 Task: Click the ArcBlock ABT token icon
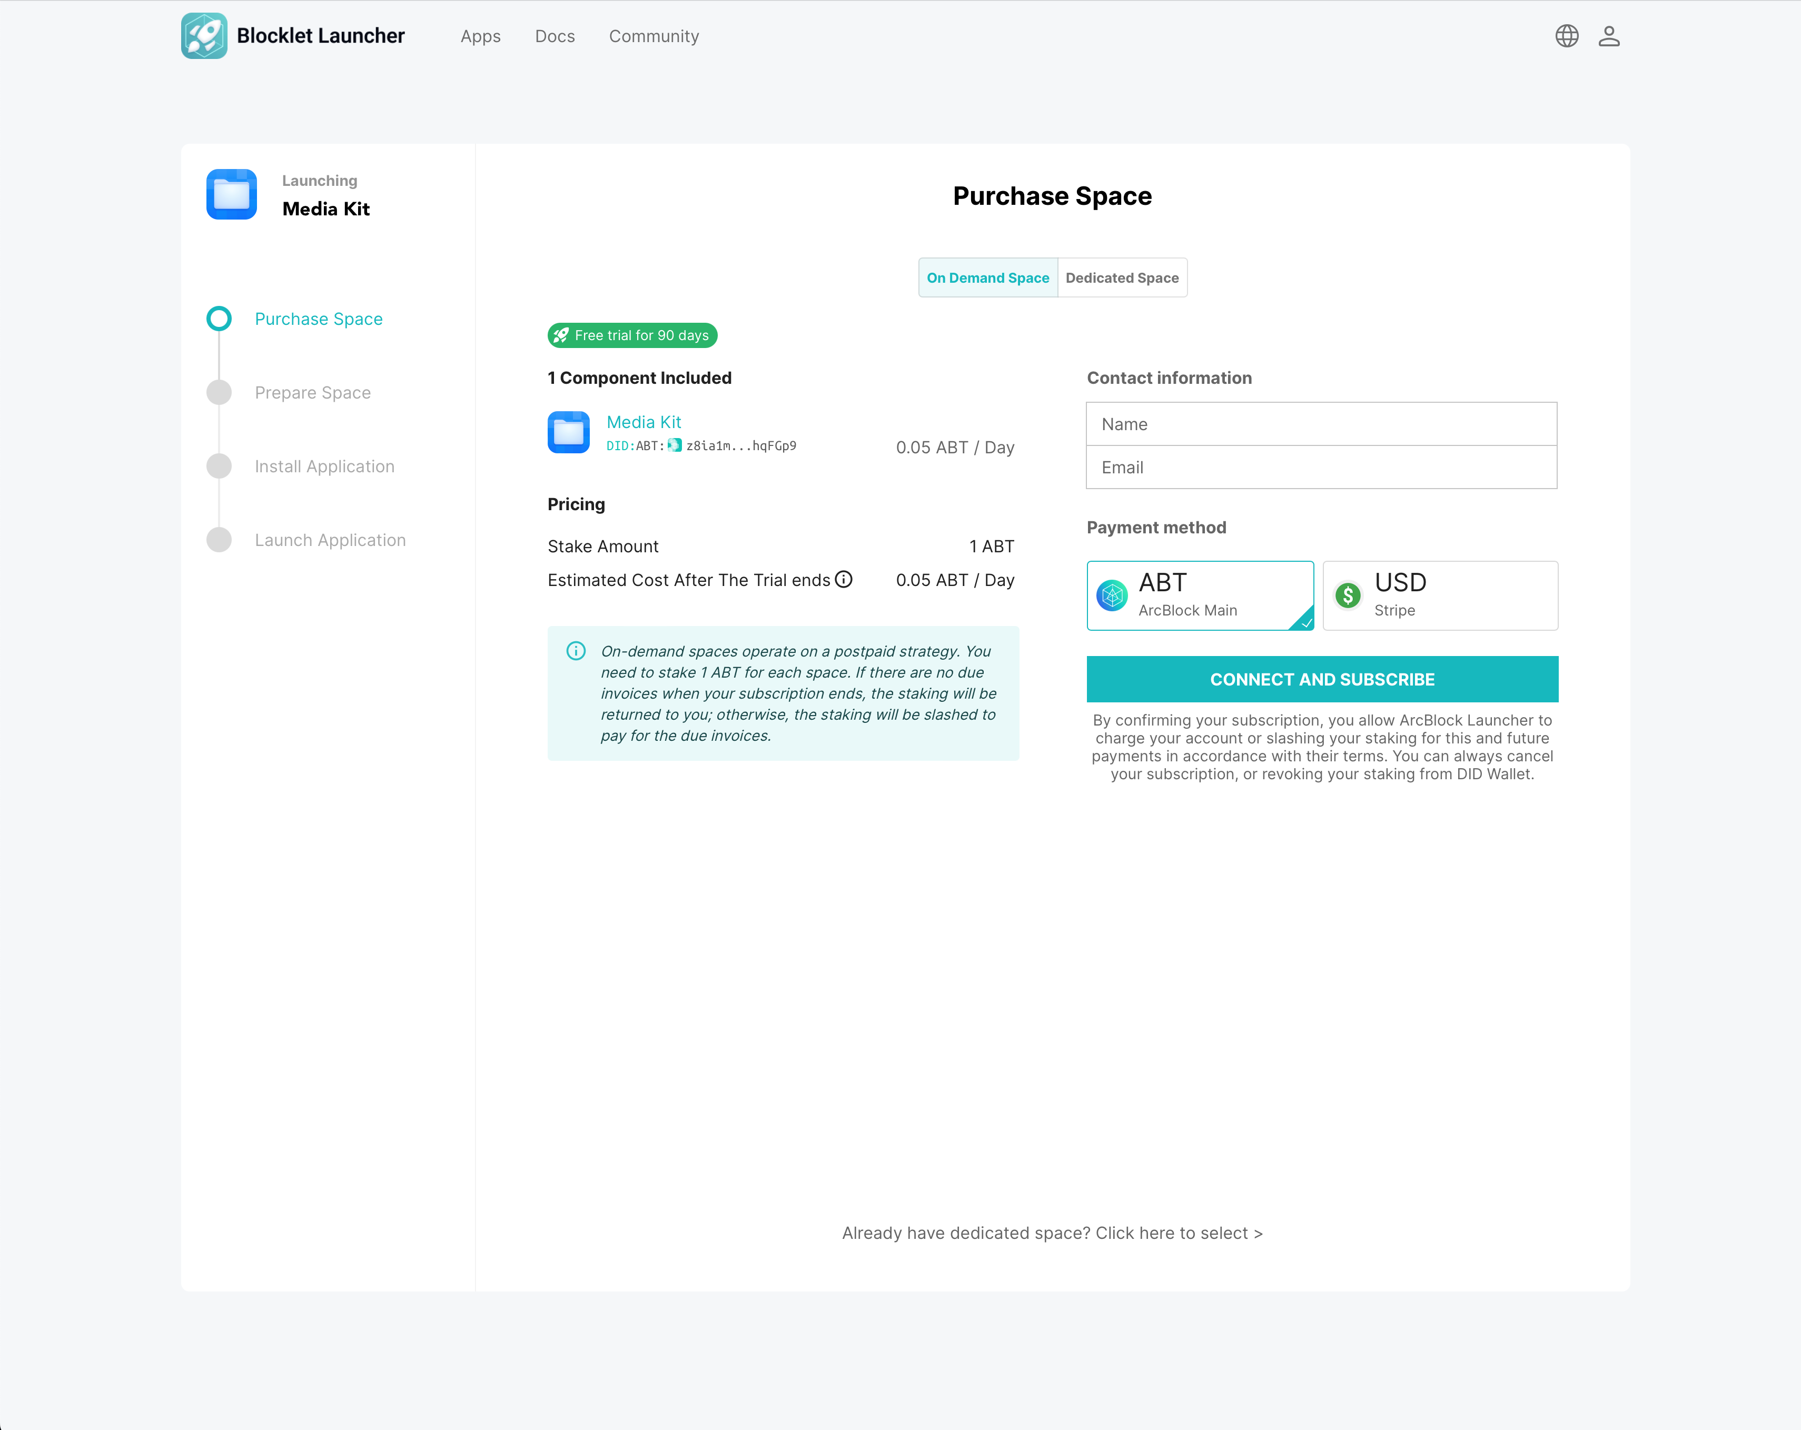[1112, 595]
